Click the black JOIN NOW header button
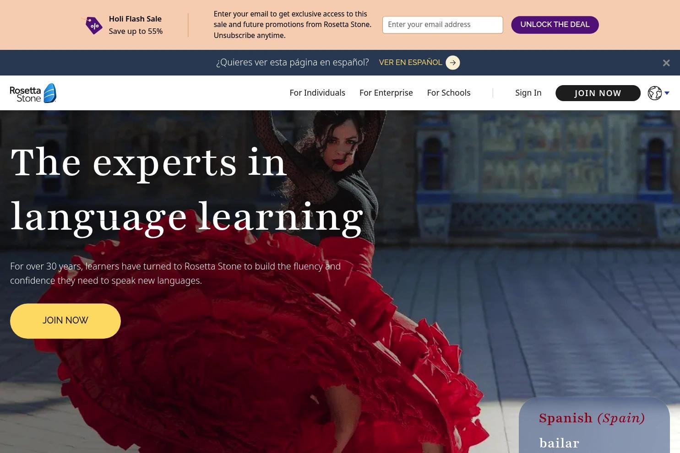The image size is (680, 453). (598, 93)
